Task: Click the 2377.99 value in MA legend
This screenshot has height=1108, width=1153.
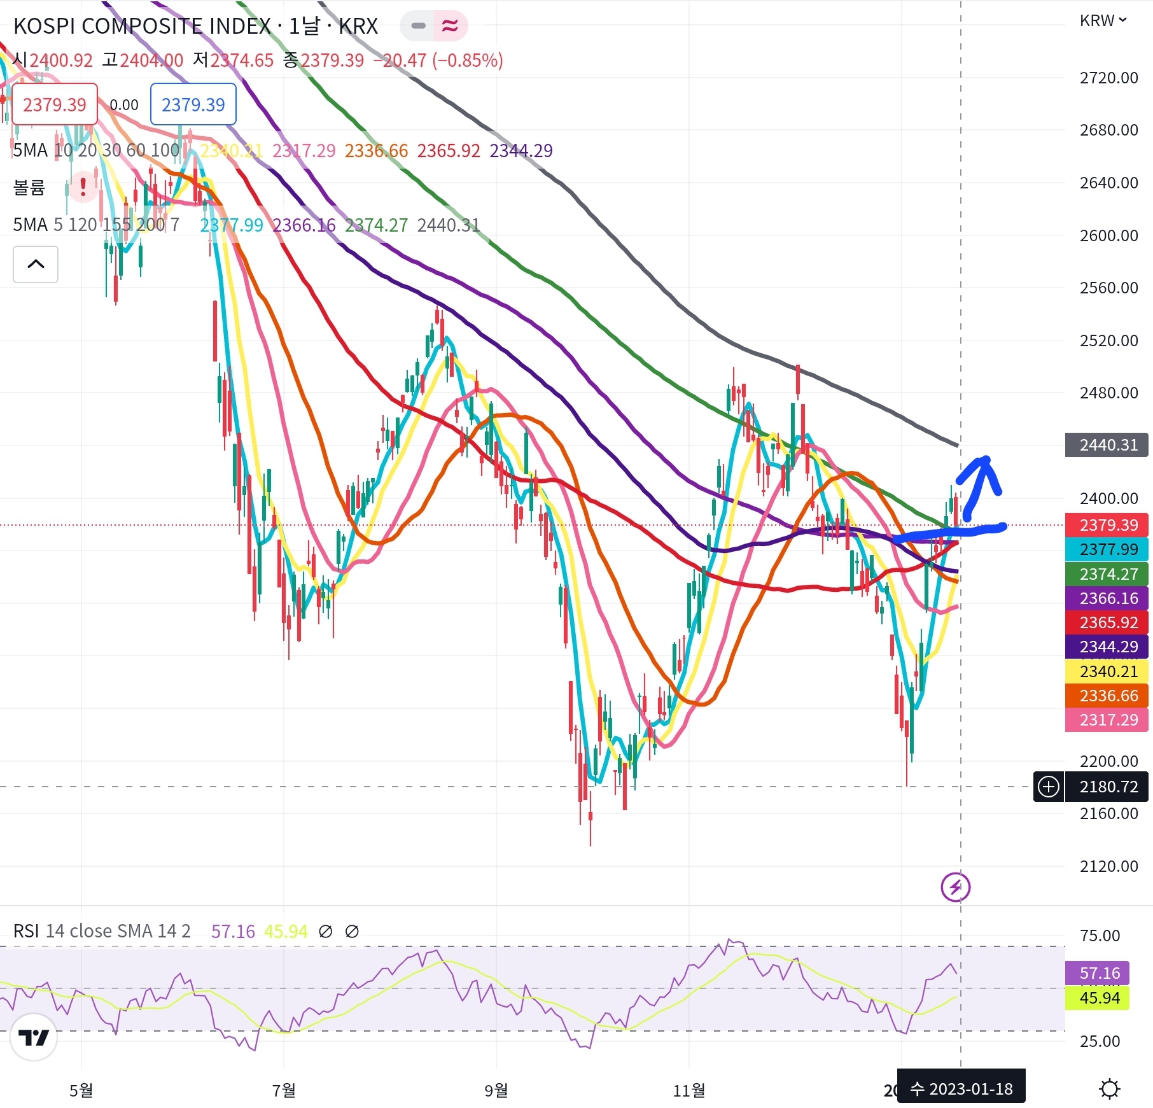Action: (x=232, y=225)
